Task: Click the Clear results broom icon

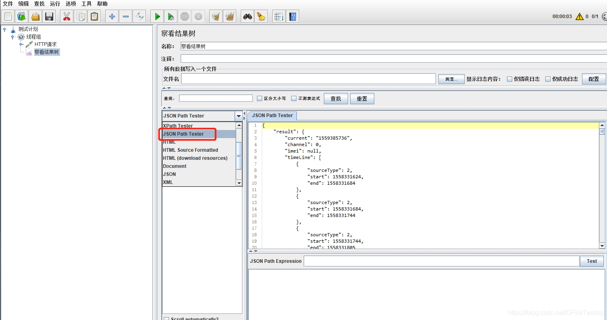Action: click(x=216, y=17)
